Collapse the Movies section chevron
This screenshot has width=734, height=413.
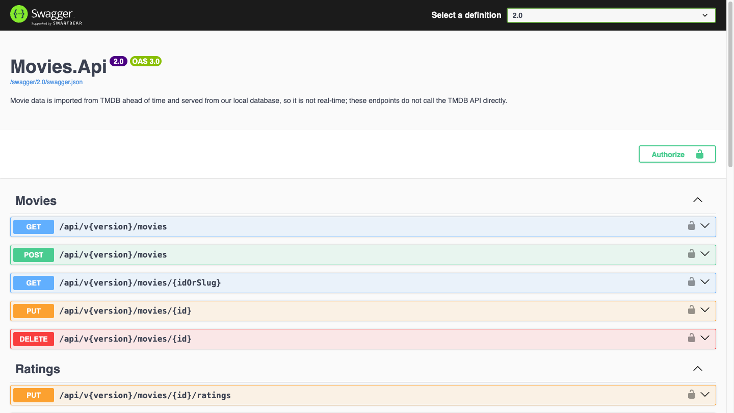click(698, 200)
